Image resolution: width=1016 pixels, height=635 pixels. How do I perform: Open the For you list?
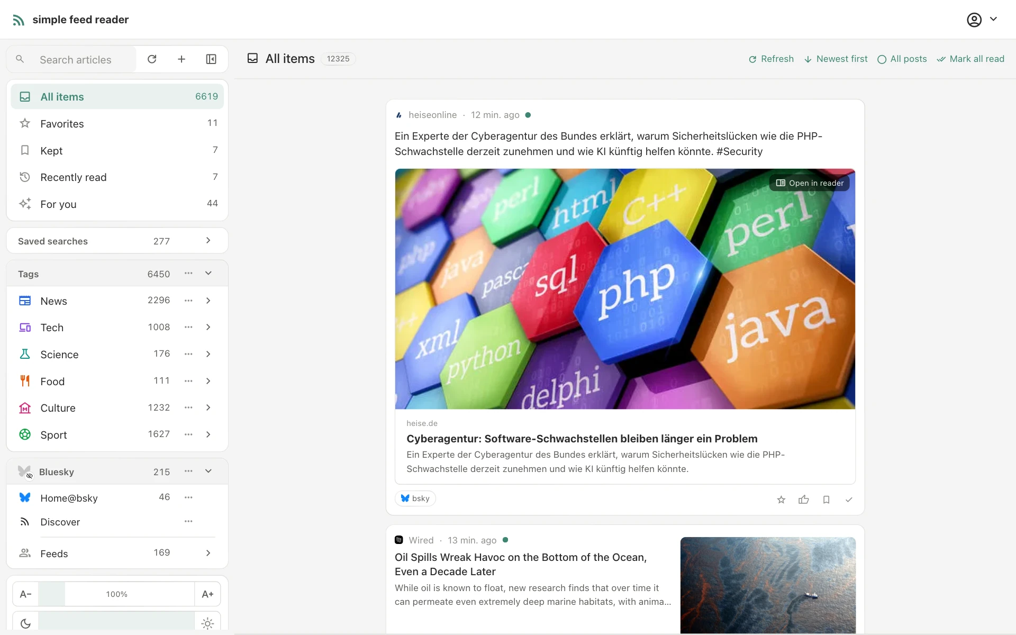pos(117,204)
